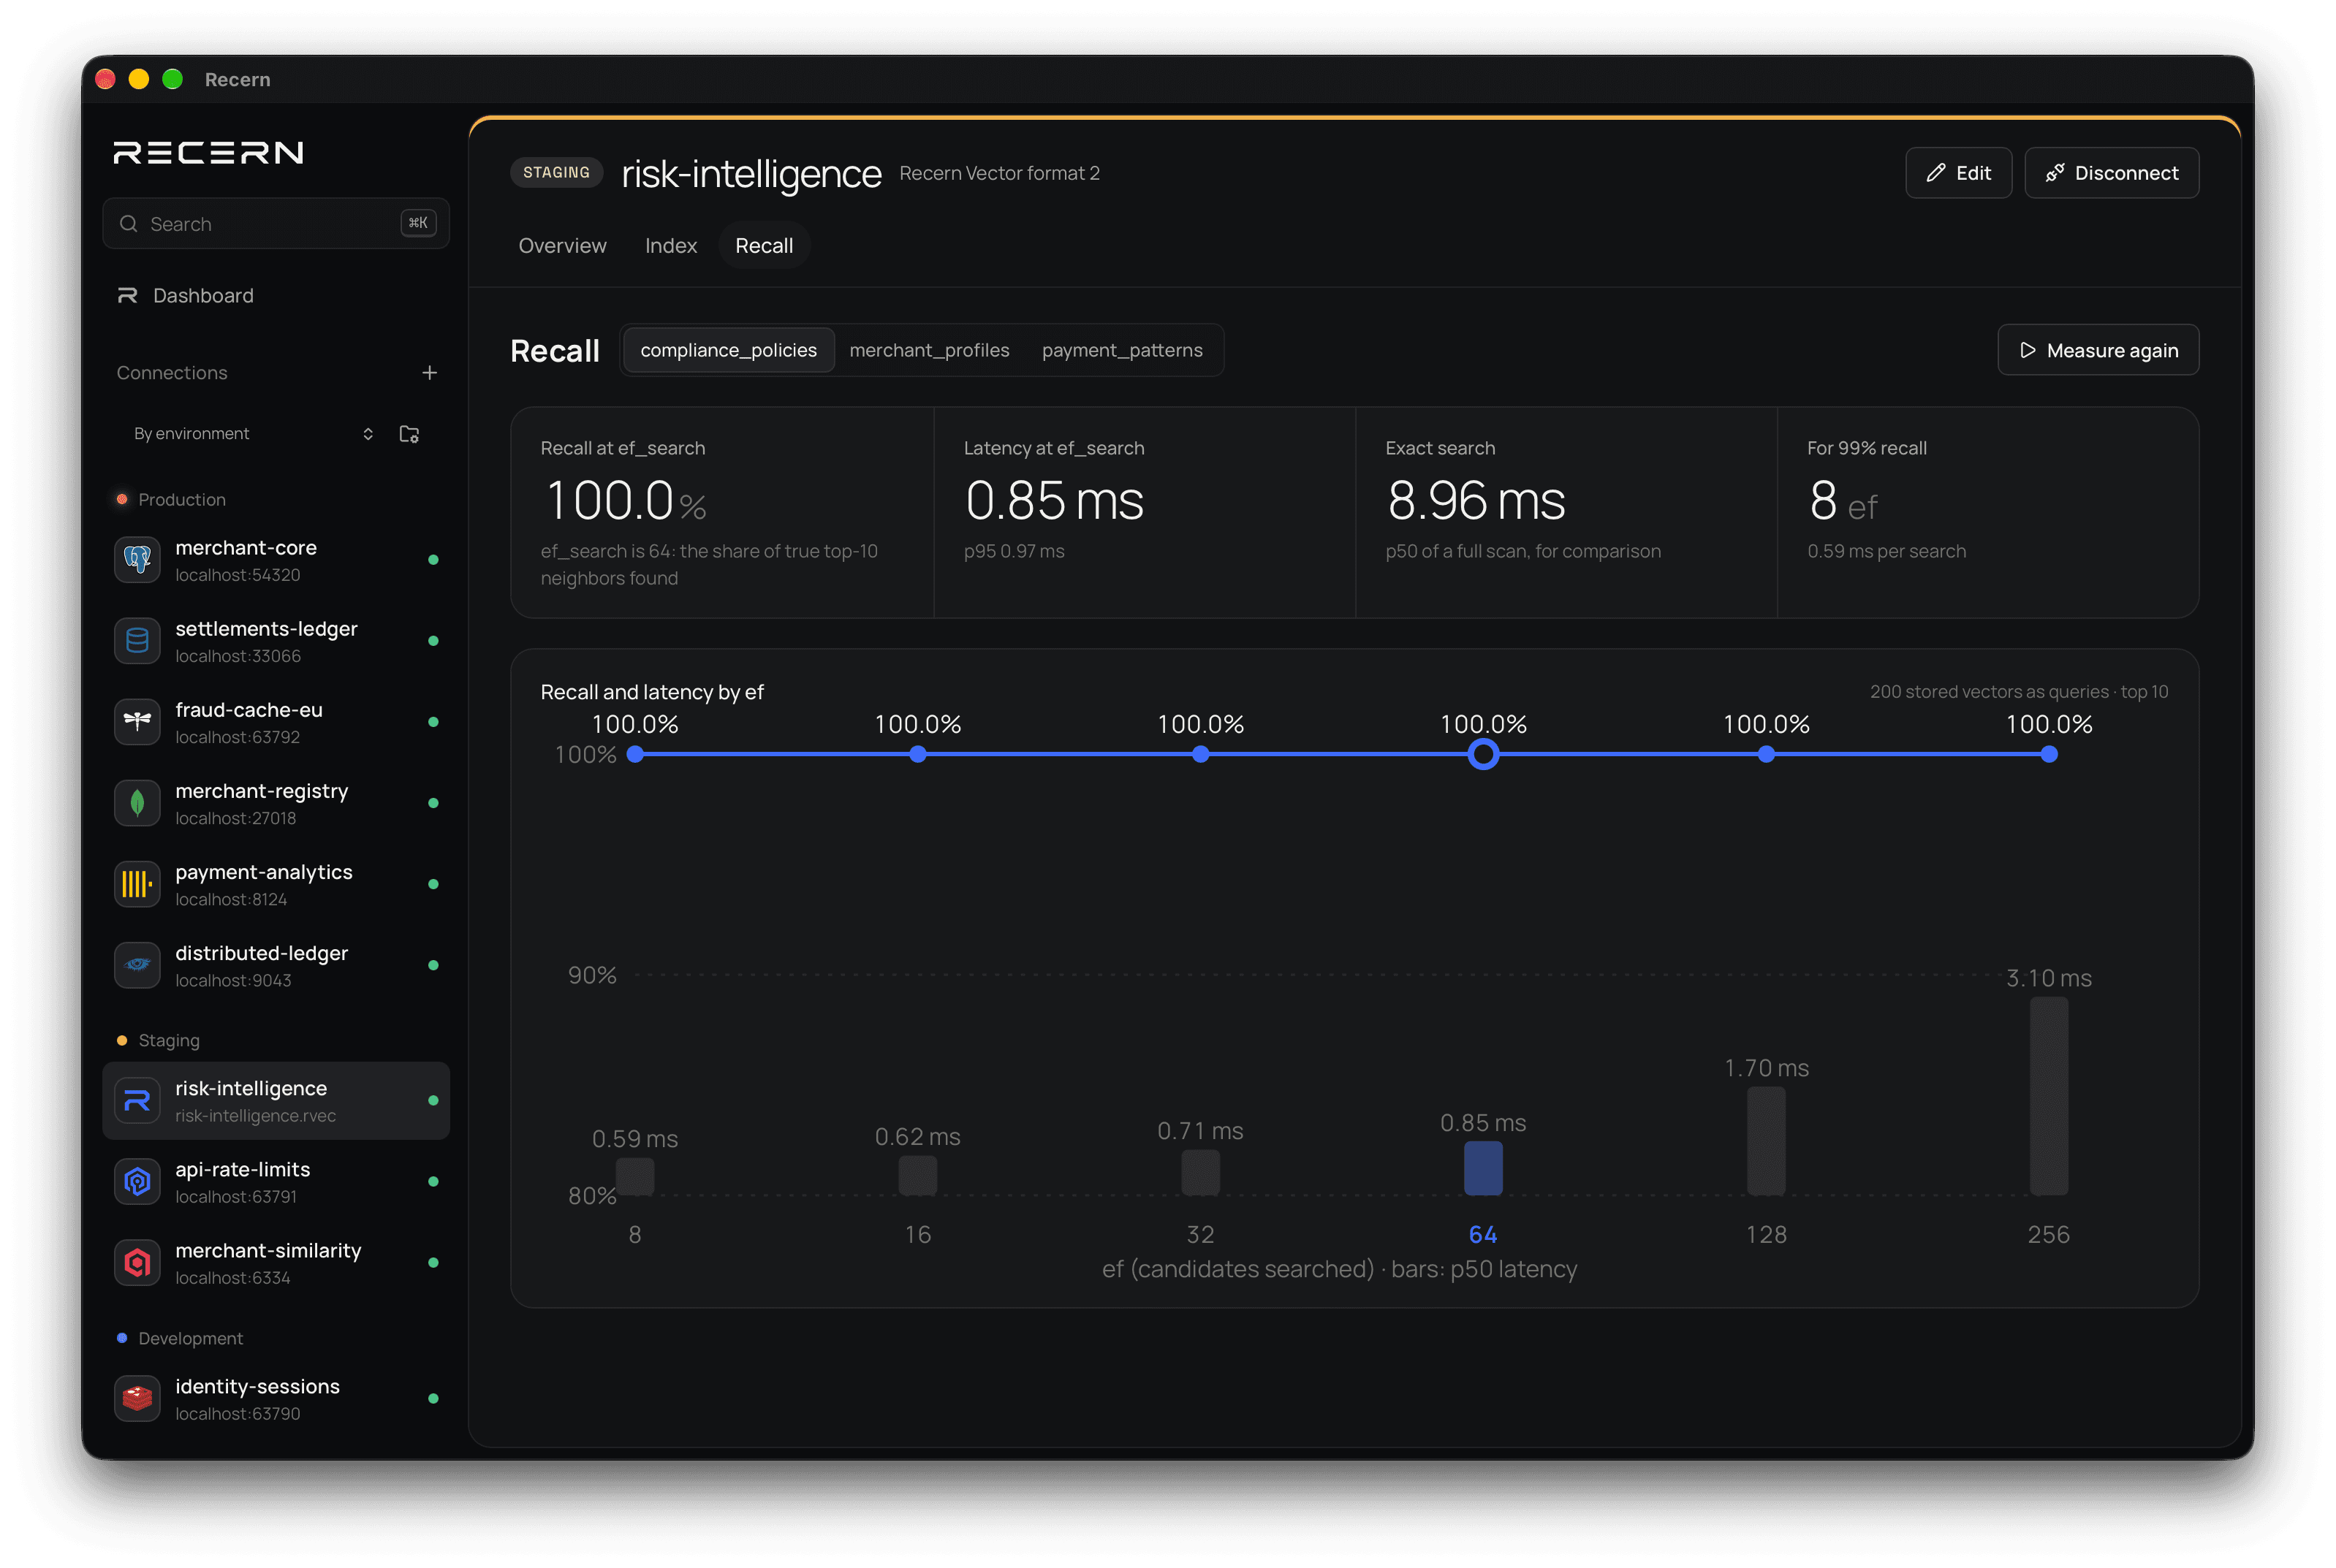
Task: Click the search magnifier icon
Action: [129, 224]
